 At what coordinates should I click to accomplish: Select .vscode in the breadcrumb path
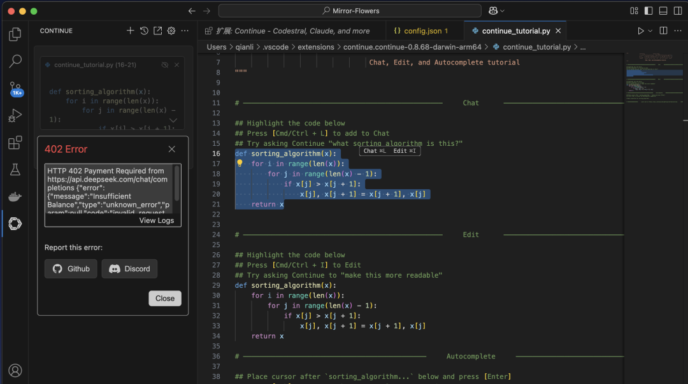click(x=276, y=47)
